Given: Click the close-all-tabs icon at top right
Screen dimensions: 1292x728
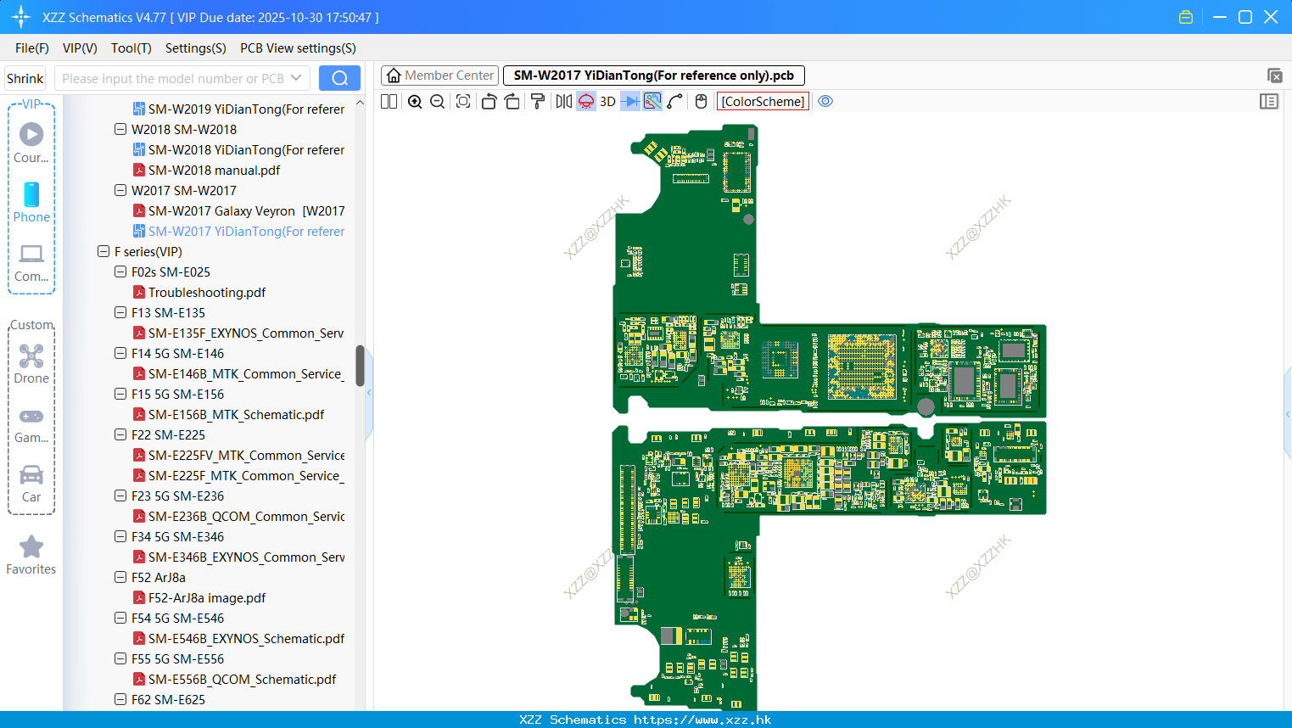Looking at the screenshot, I should point(1274,76).
